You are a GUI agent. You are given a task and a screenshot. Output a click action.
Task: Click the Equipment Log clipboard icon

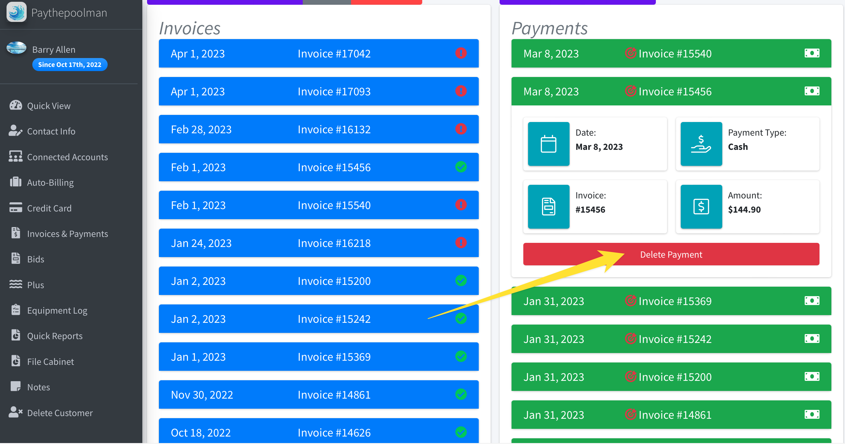(15, 310)
